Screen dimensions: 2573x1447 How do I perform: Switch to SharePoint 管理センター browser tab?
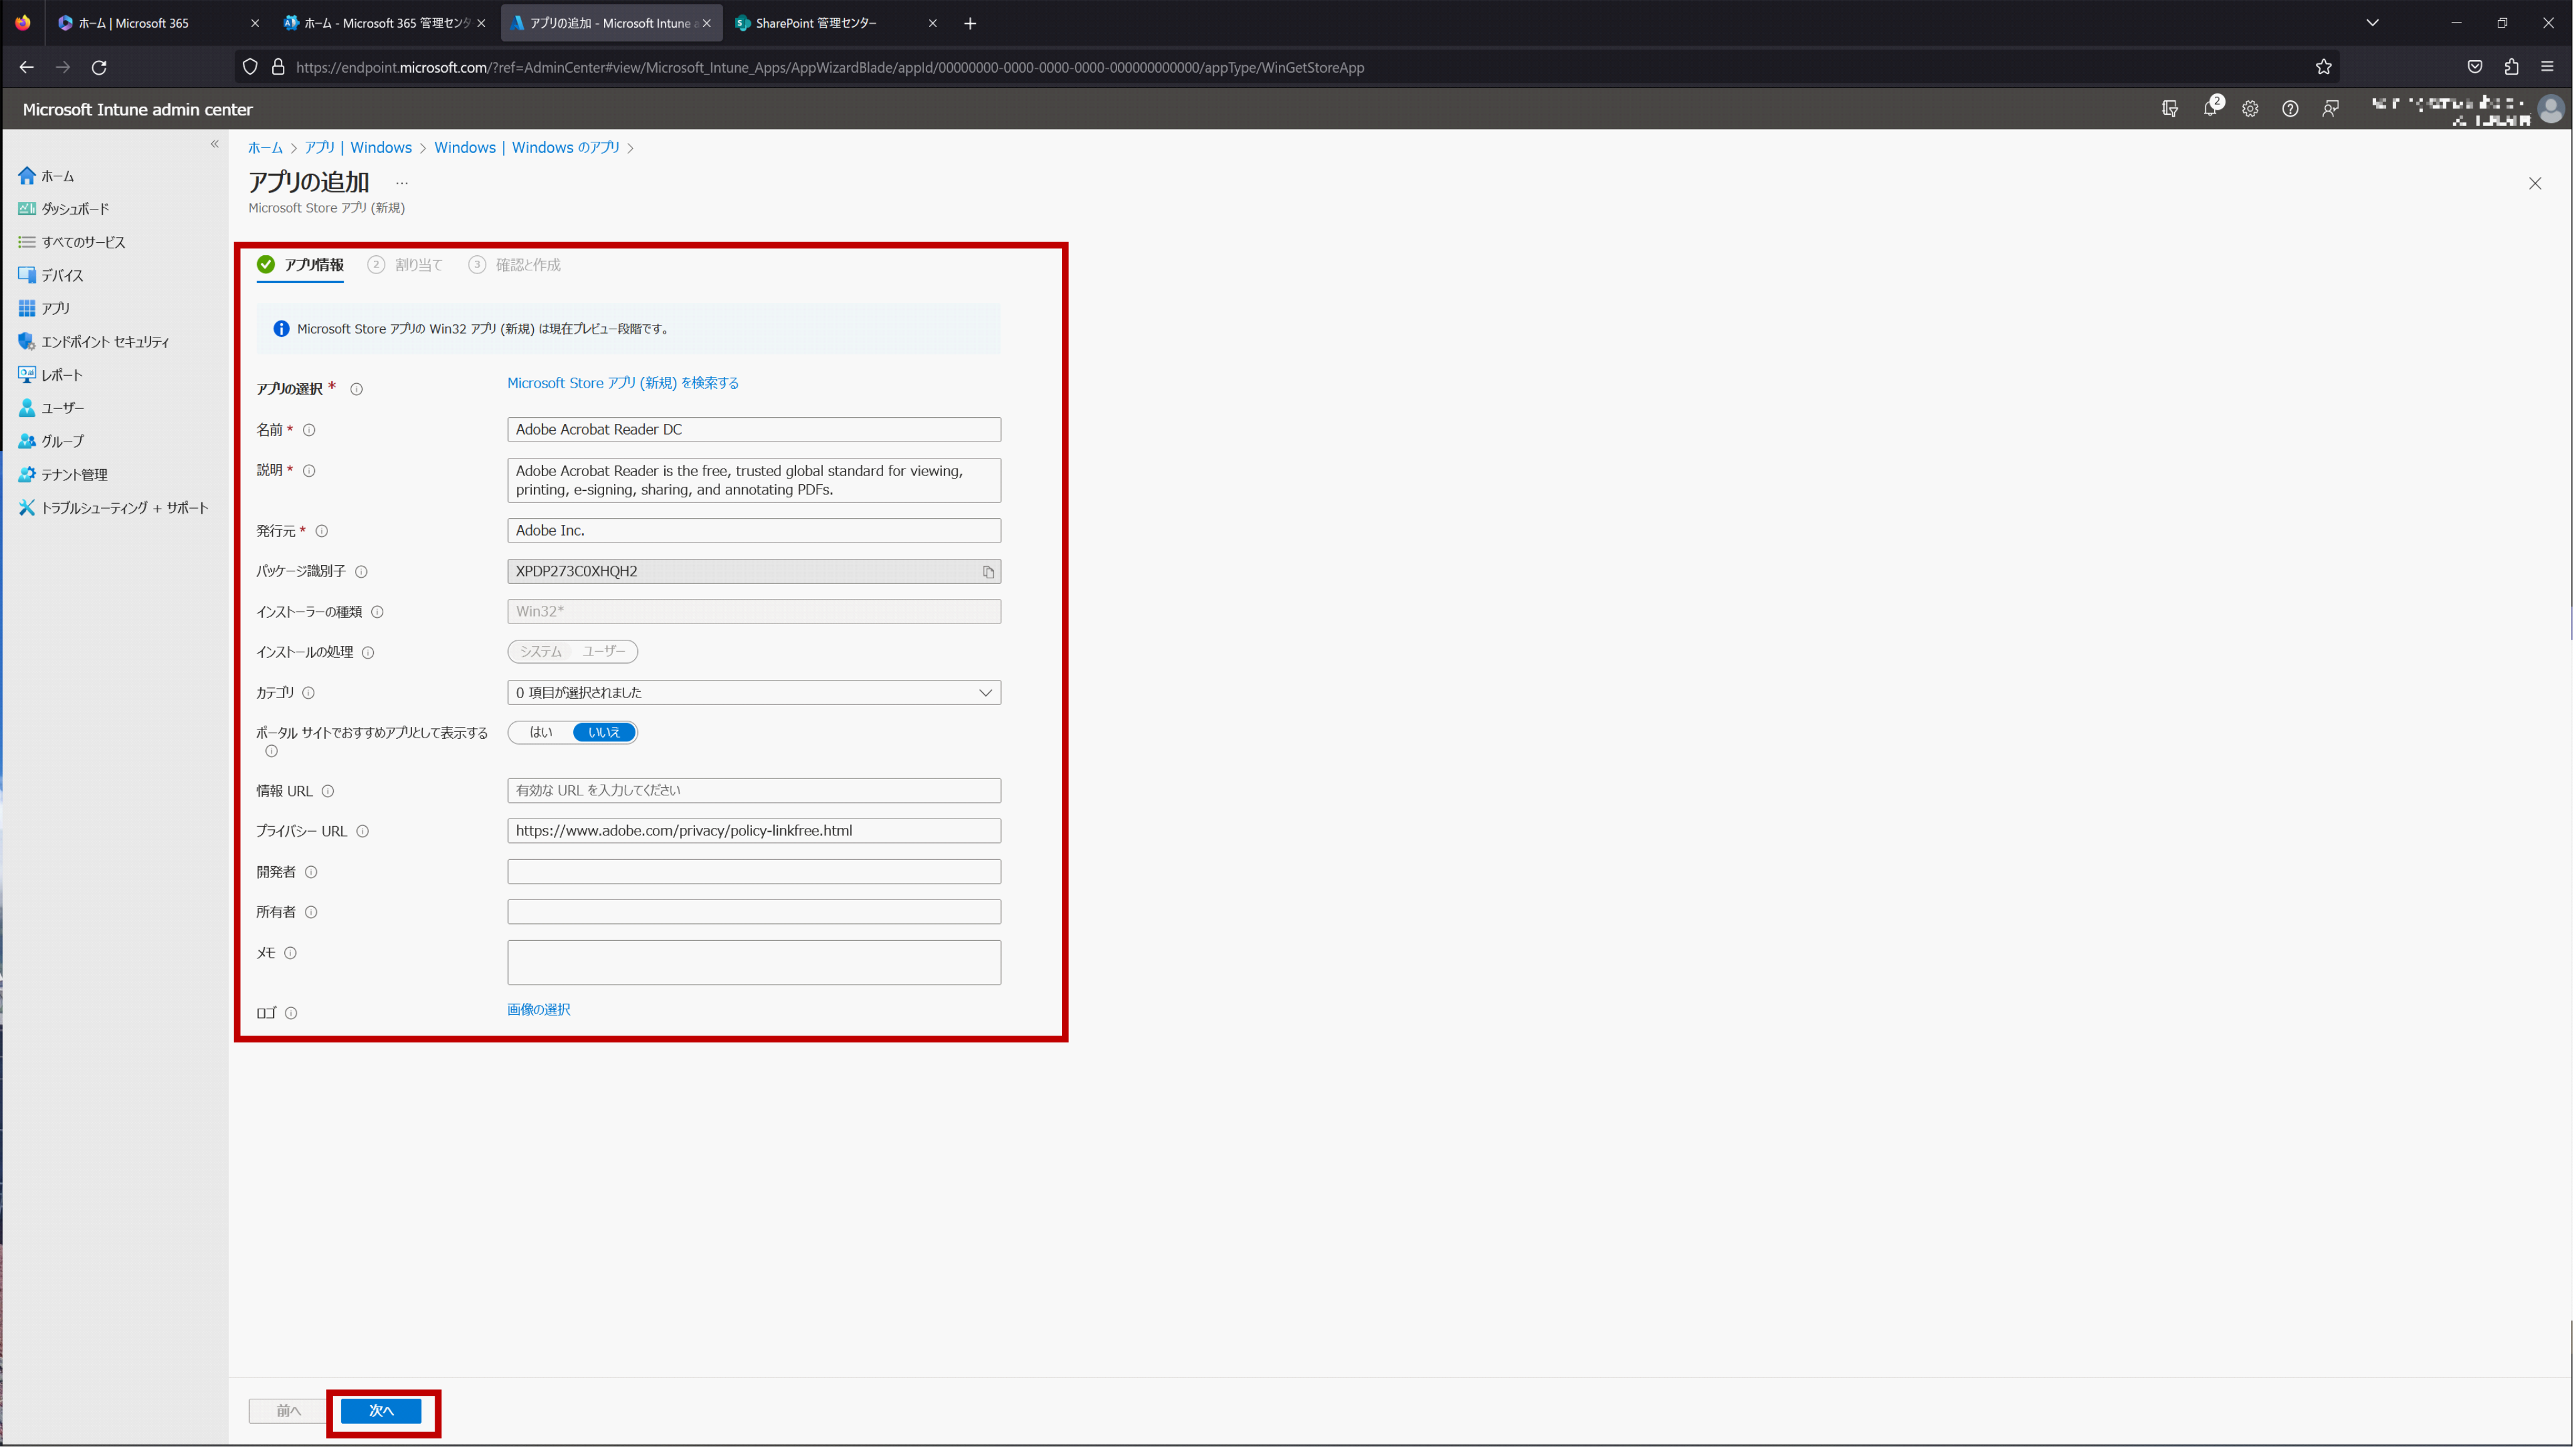pyautogui.click(x=835, y=23)
